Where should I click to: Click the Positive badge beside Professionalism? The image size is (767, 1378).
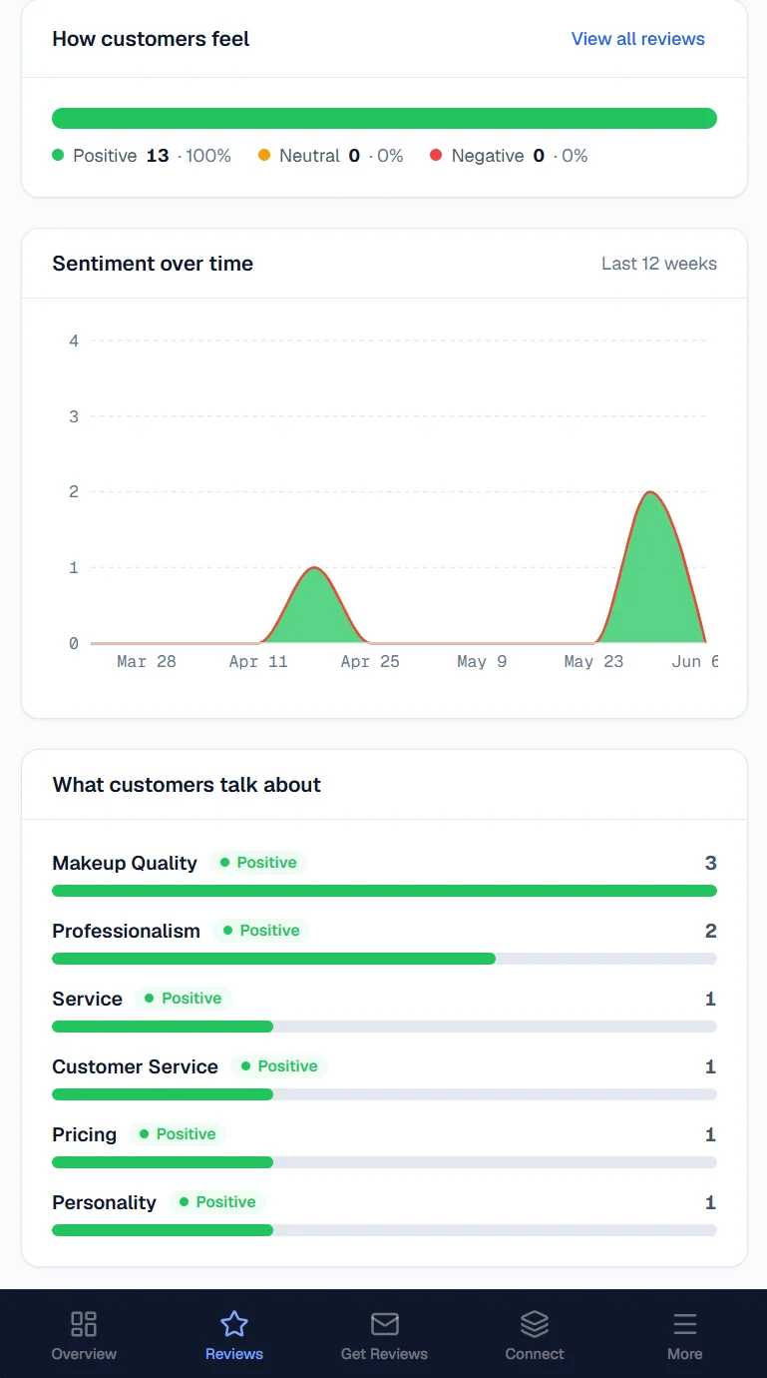(x=261, y=931)
